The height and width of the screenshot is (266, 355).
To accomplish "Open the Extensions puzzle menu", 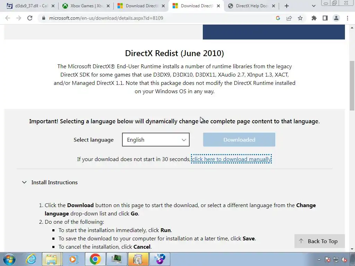I will [314, 18].
